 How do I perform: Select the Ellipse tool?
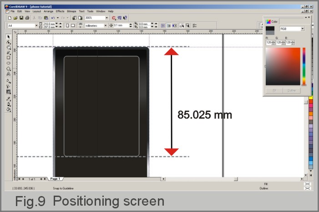8,63
